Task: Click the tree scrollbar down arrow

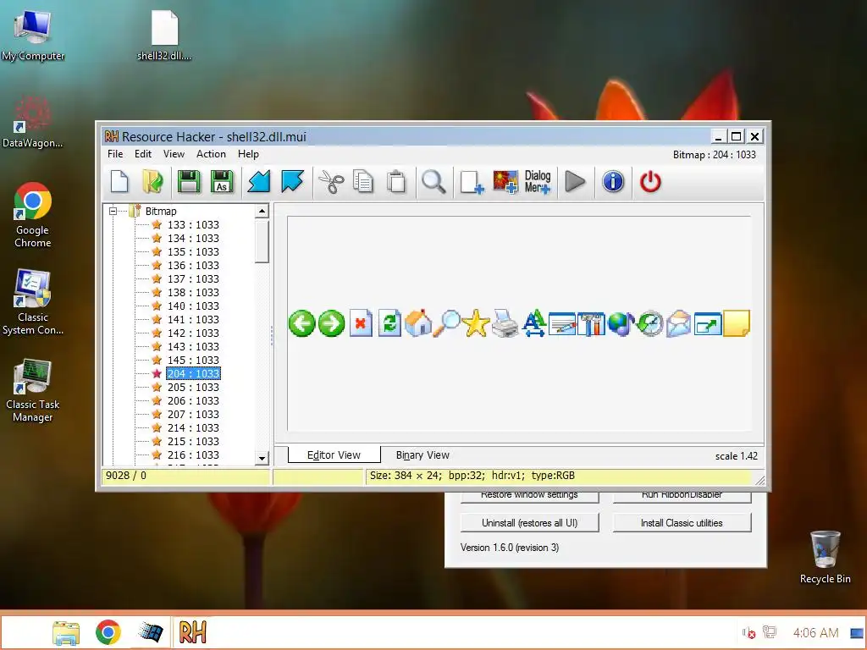Action: (262, 458)
